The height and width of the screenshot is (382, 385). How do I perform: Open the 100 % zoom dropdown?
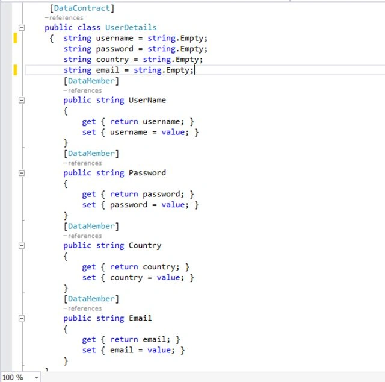37,377
